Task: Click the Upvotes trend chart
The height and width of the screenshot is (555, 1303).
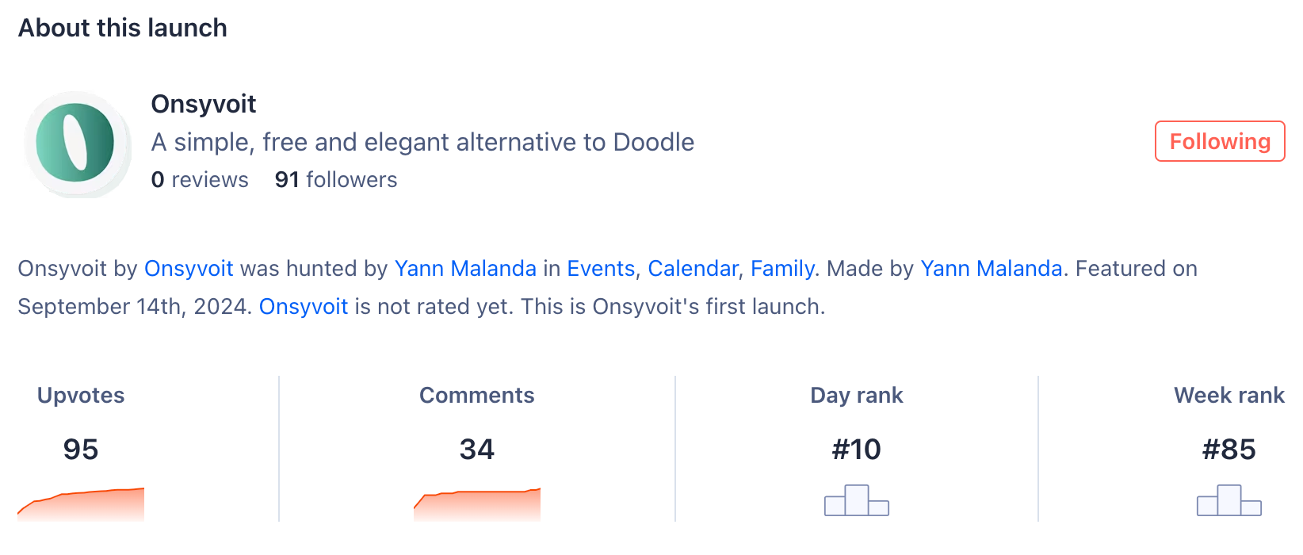Action: point(79,507)
